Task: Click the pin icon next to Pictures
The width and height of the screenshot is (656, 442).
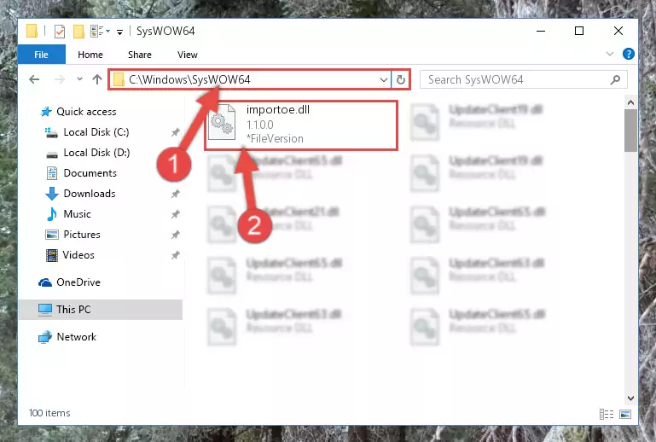Action: click(x=175, y=235)
